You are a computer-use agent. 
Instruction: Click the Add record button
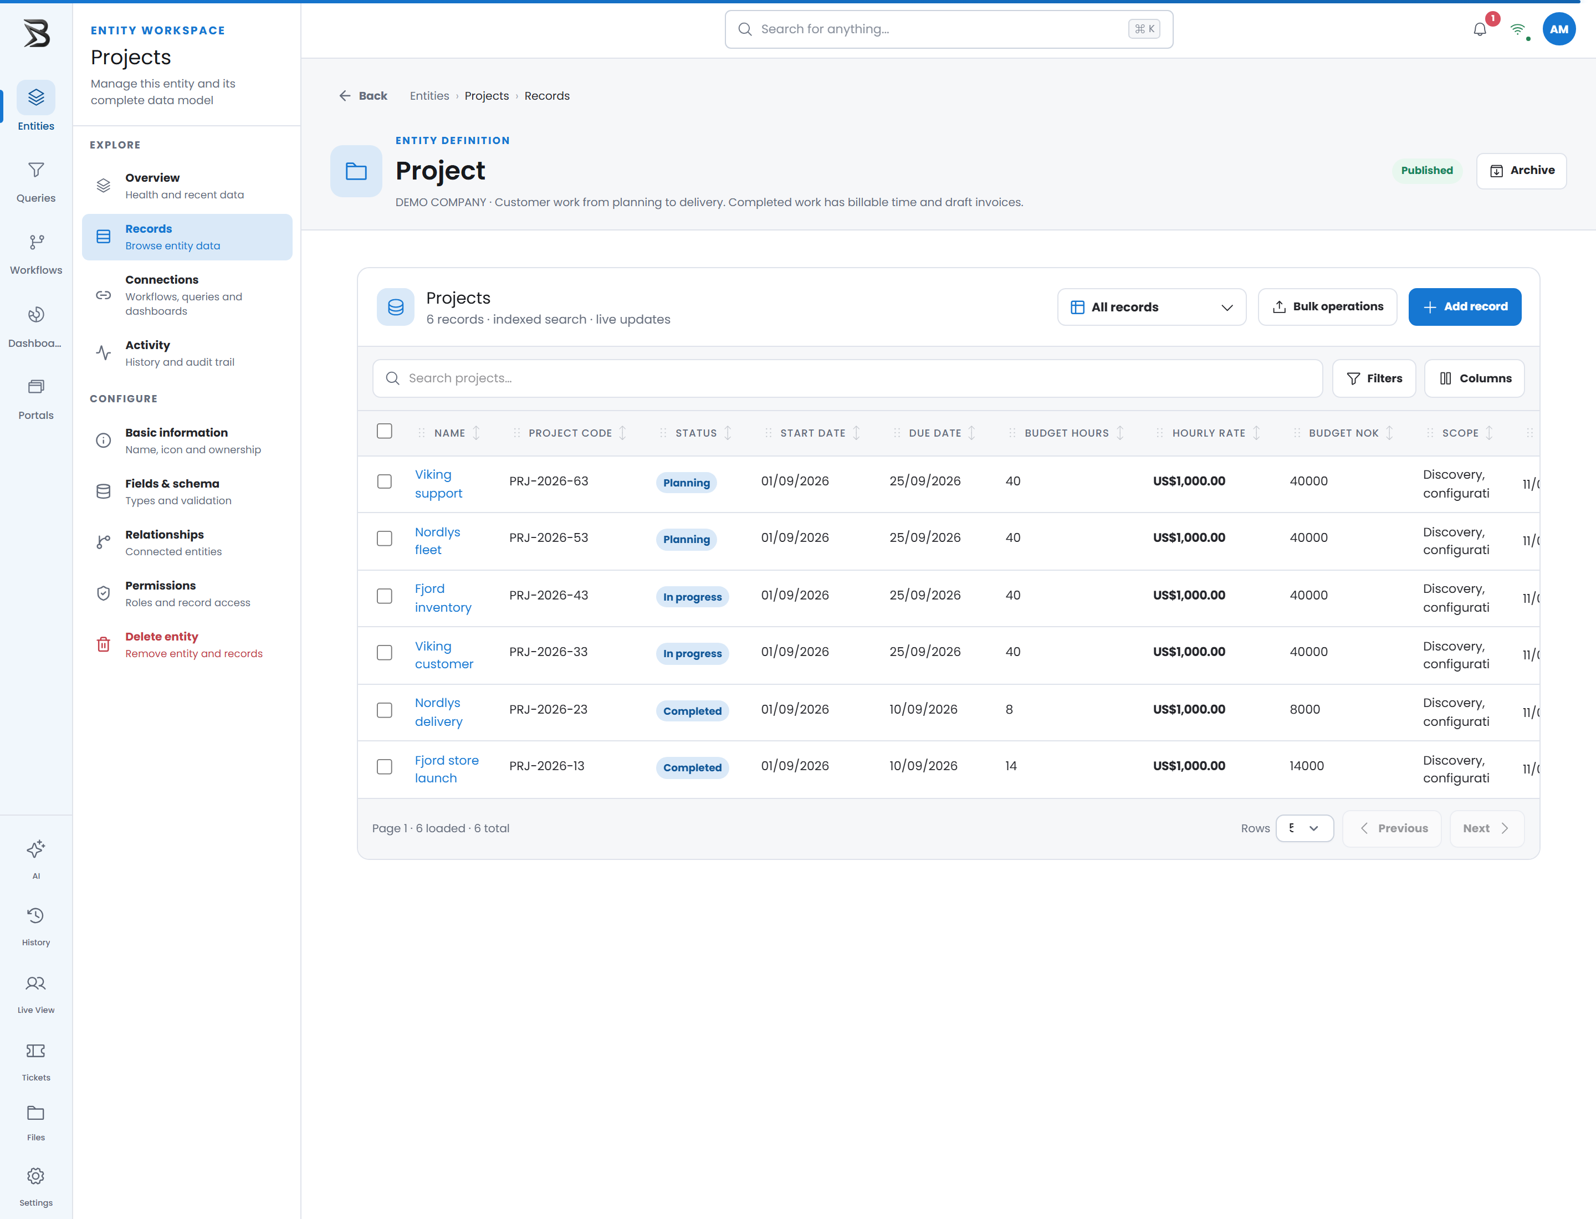pos(1465,307)
